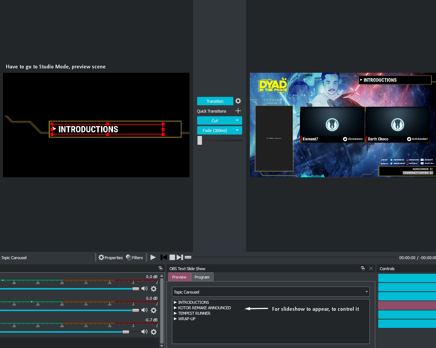Open settings gear for top audio channel

click(x=154, y=288)
